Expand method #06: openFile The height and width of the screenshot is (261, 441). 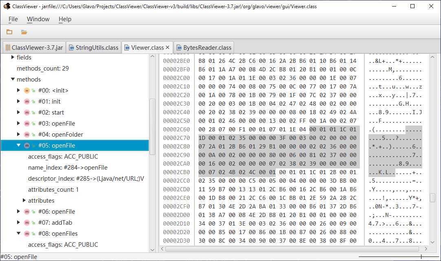[x=18, y=211]
